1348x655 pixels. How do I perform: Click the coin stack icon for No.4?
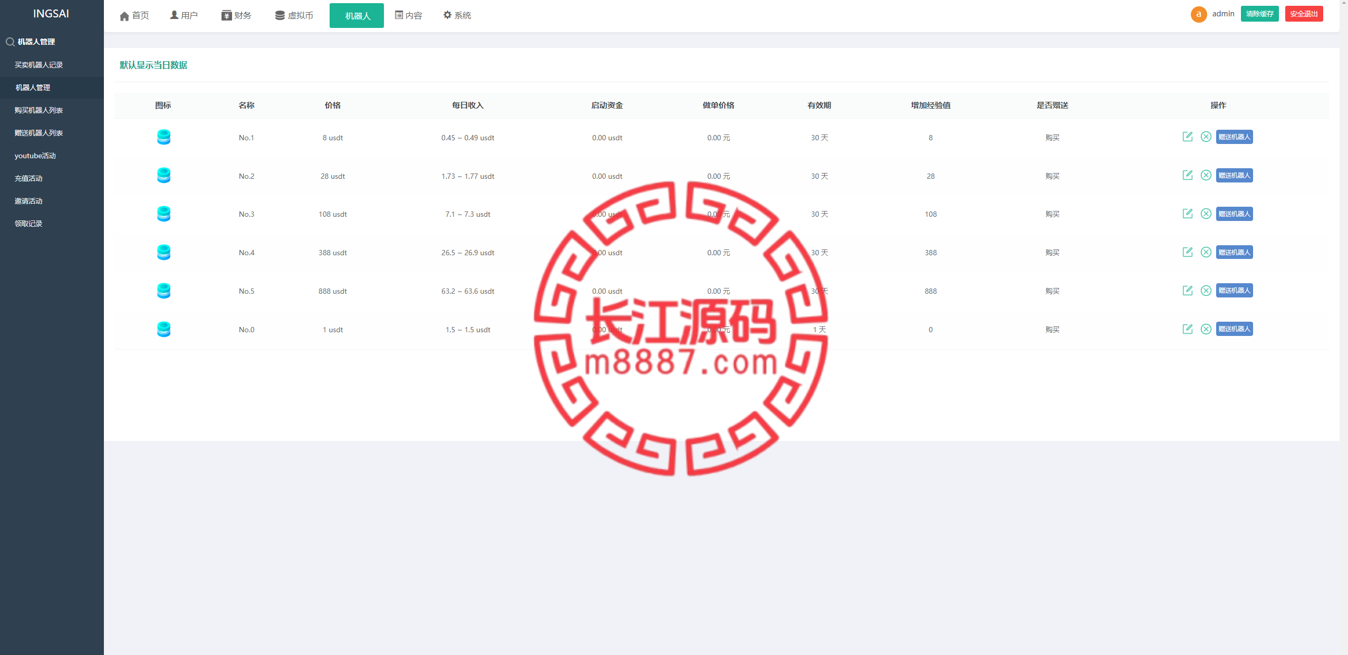click(163, 253)
